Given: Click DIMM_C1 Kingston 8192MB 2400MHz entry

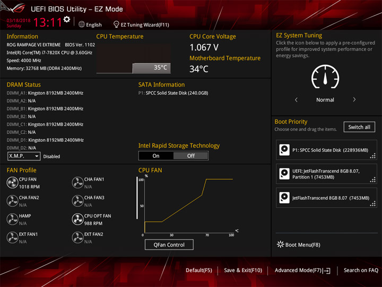Looking at the screenshot, I should pos(45,124).
